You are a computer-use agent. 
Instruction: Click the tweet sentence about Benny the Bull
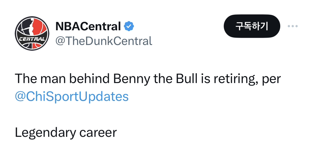147,79
